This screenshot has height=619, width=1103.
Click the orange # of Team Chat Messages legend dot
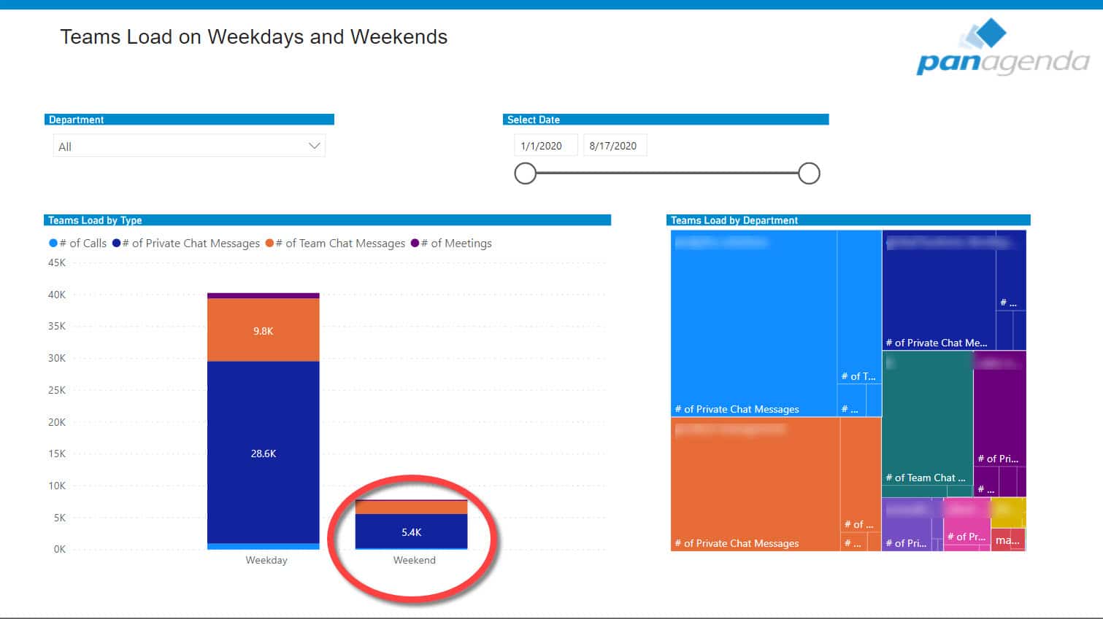[x=269, y=243]
